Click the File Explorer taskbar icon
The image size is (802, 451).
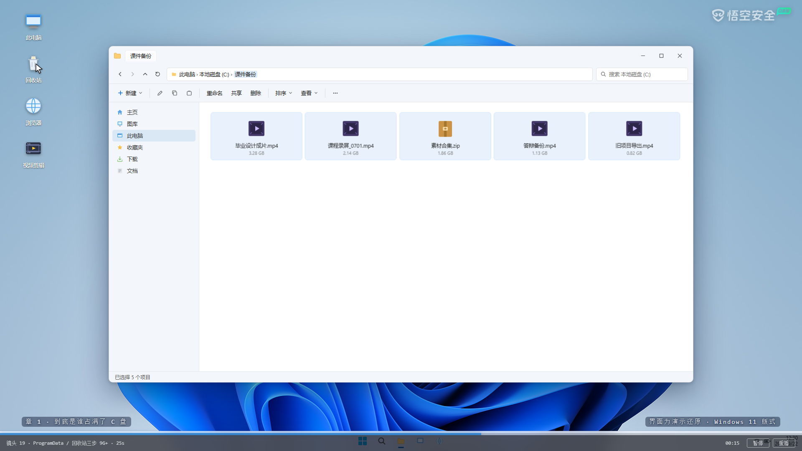tap(401, 441)
